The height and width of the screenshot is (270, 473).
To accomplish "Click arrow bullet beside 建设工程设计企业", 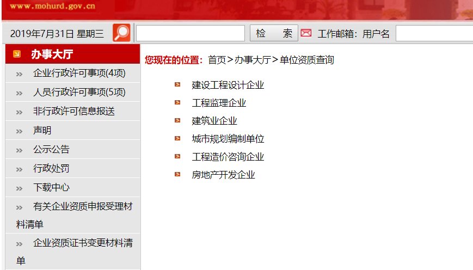I will [x=177, y=84].
